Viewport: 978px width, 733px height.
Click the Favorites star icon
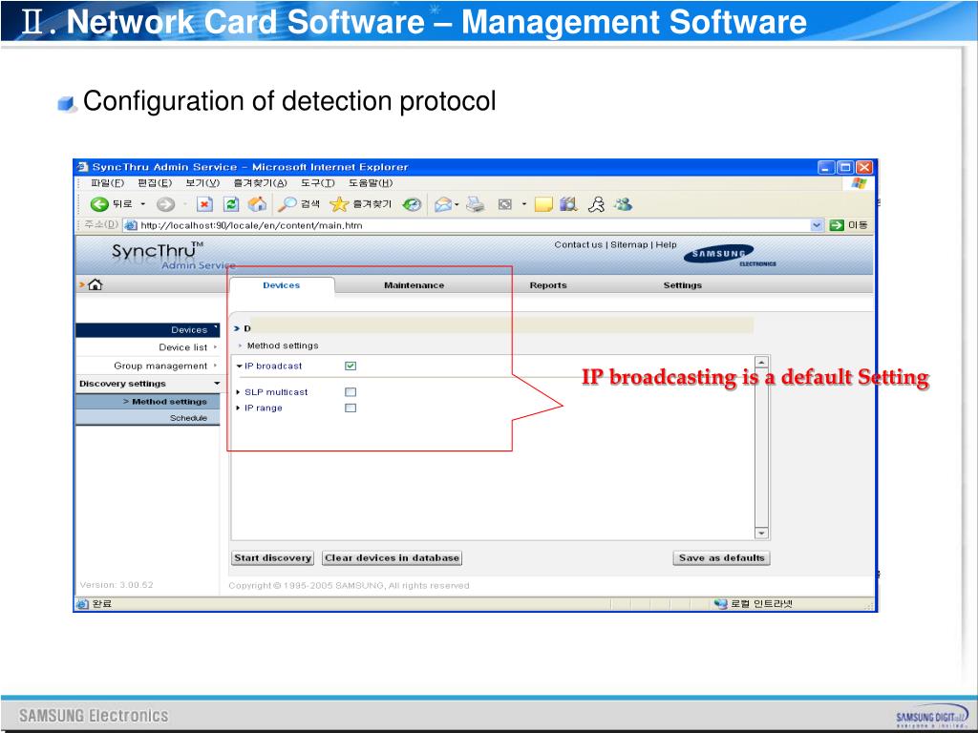coord(339,204)
